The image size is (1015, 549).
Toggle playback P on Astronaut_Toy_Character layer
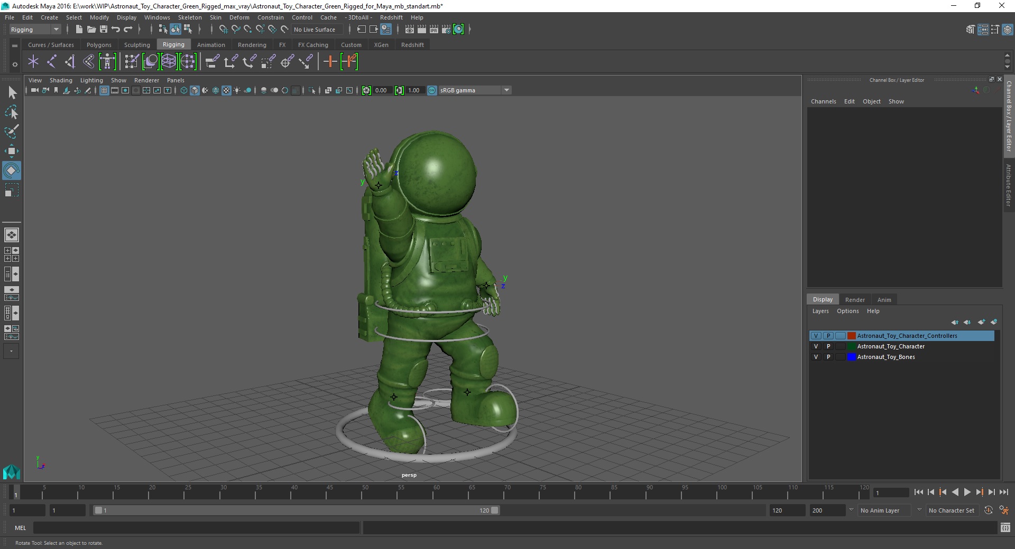pyautogui.click(x=828, y=346)
